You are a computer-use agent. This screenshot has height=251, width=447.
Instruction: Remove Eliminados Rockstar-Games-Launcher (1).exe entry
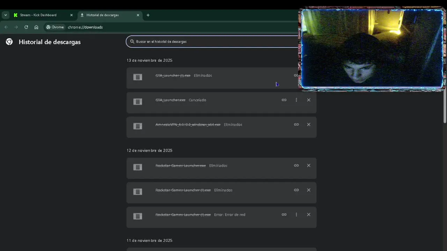(x=309, y=190)
